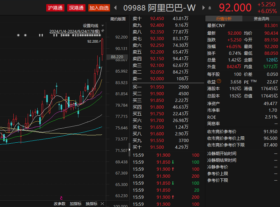Screen dimensions: 280x207
Task: Toggle 简约版面 simple layout mode
Action: (x=118, y=19)
